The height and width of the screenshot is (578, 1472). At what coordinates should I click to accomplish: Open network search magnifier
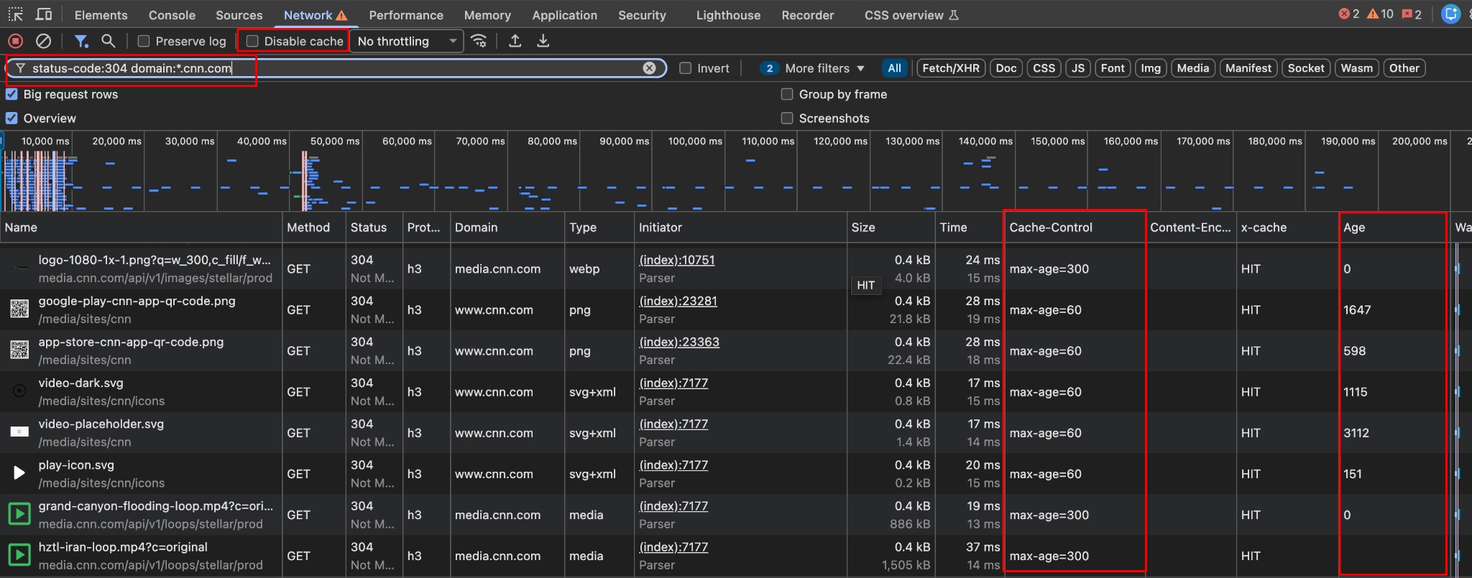(108, 41)
